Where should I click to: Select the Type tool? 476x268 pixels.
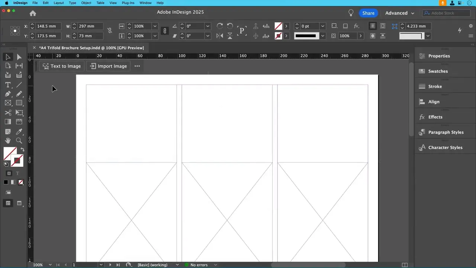8,85
